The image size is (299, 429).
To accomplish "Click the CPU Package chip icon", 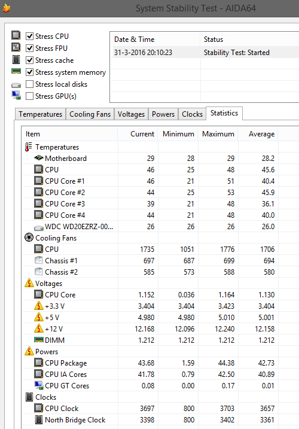I will point(39,363).
